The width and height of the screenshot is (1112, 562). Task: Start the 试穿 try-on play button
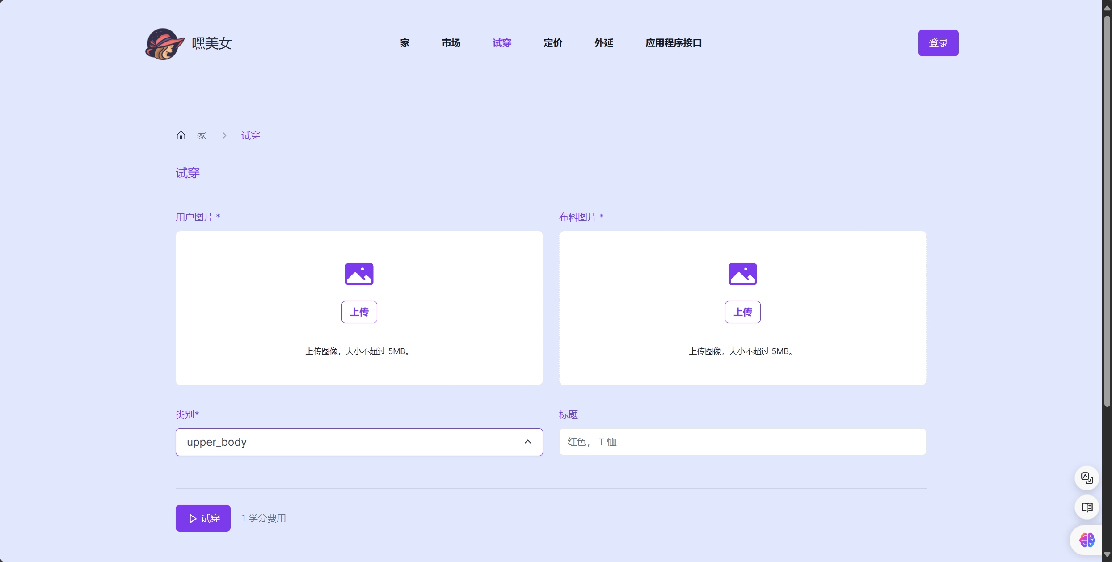[x=203, y=518]
